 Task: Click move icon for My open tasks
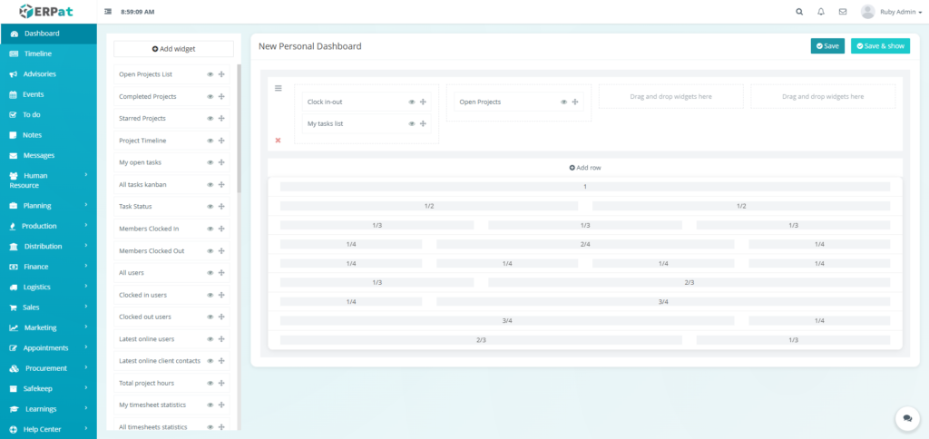coord(221,163)
